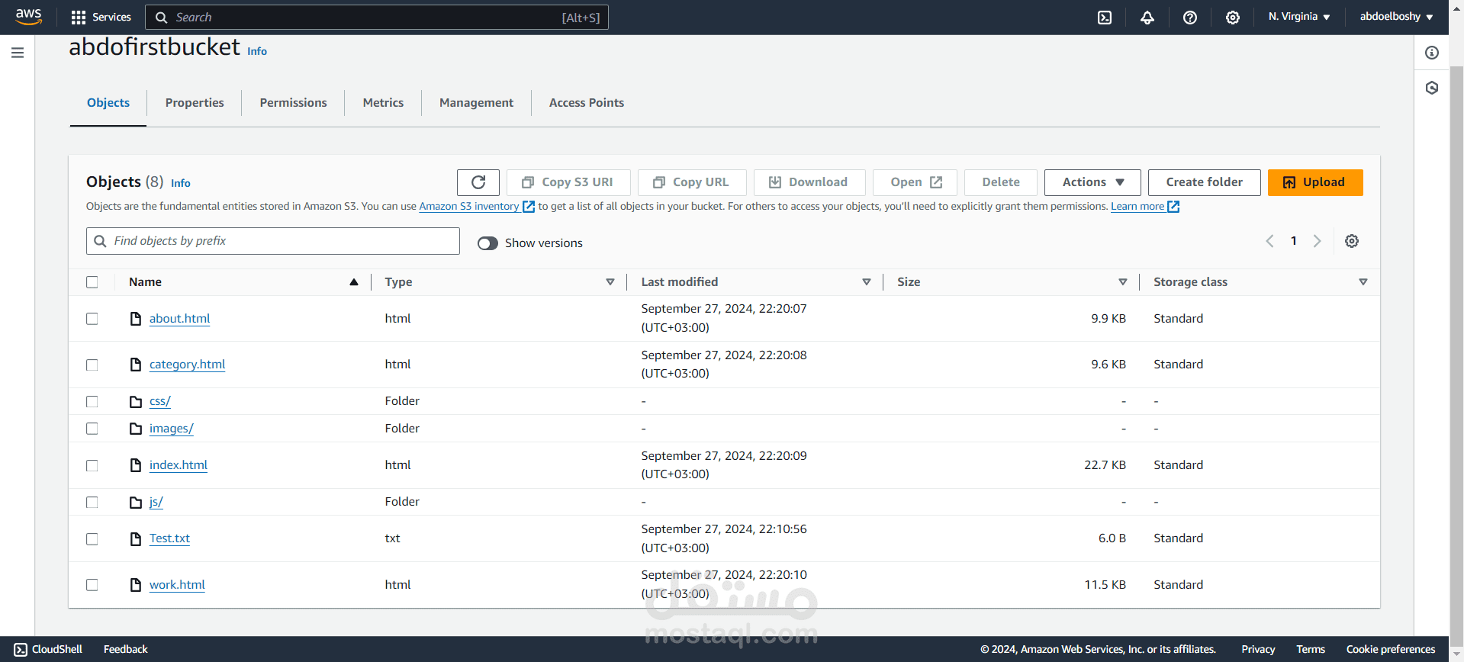
Task: Open the N. Virginia region dropdown
Action: click(x=1299, y=17)
